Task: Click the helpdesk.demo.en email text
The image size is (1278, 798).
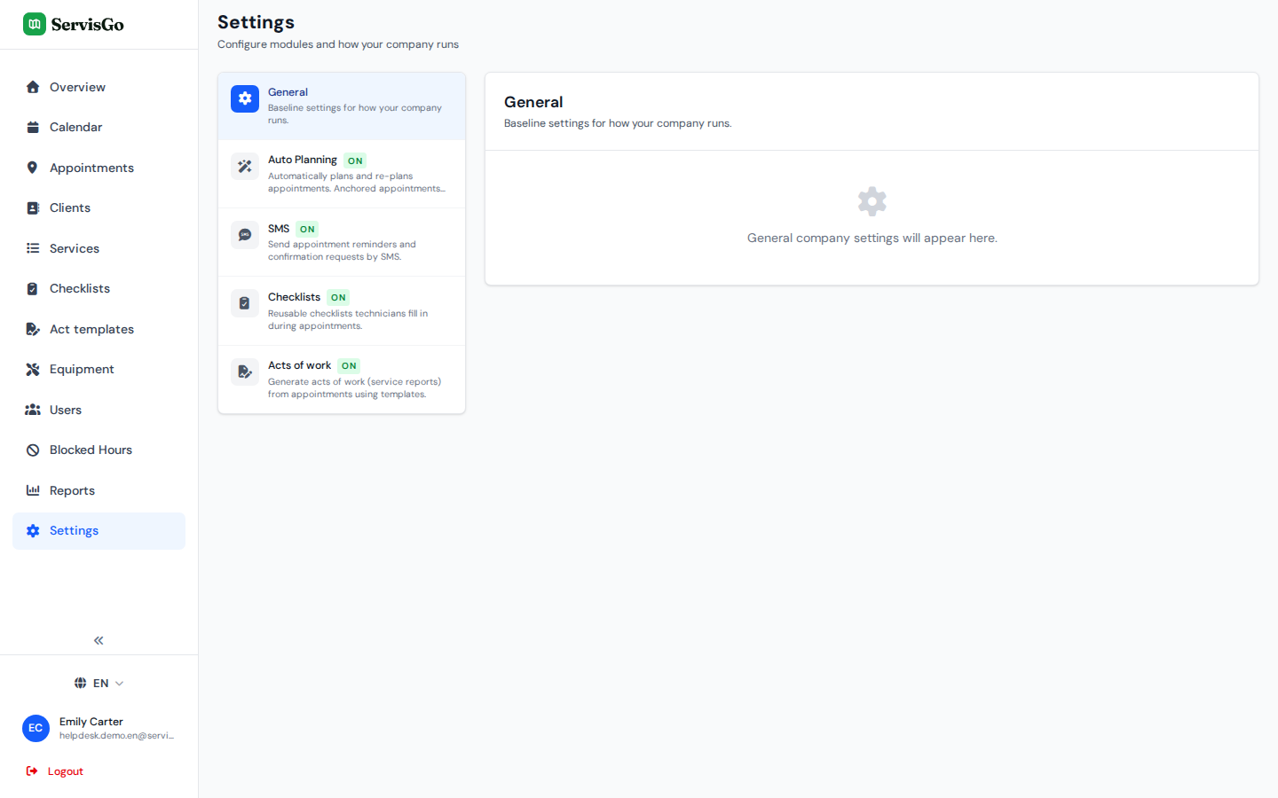Action: tap(116, 736)
